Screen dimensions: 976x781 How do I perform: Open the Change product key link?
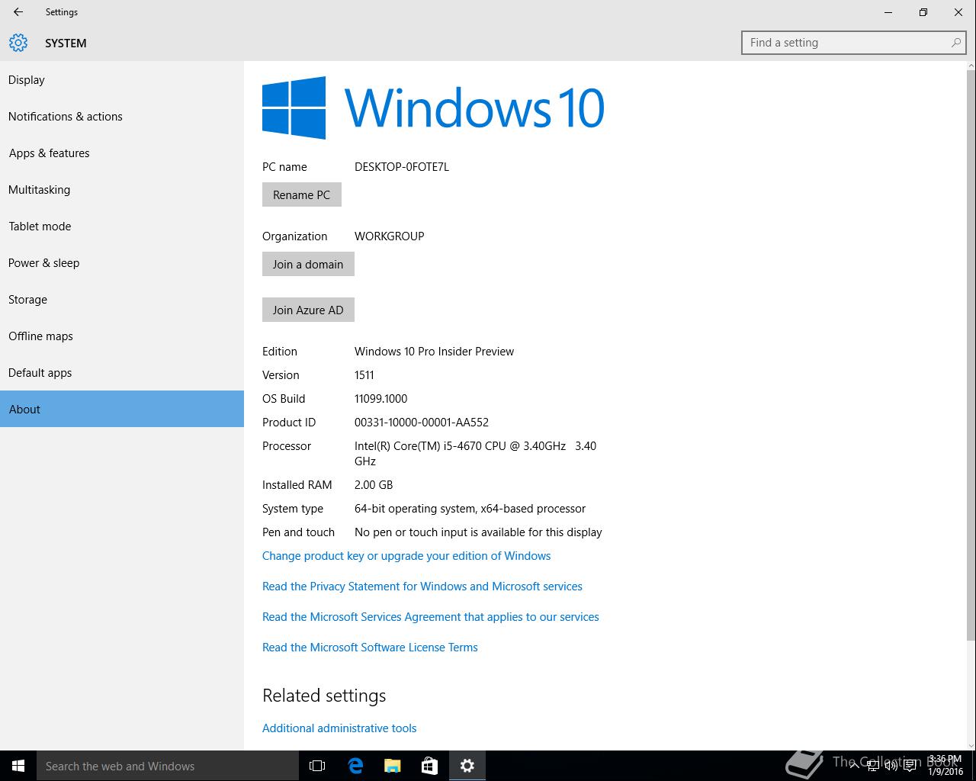pyautogui.click(x=406, y=556)
